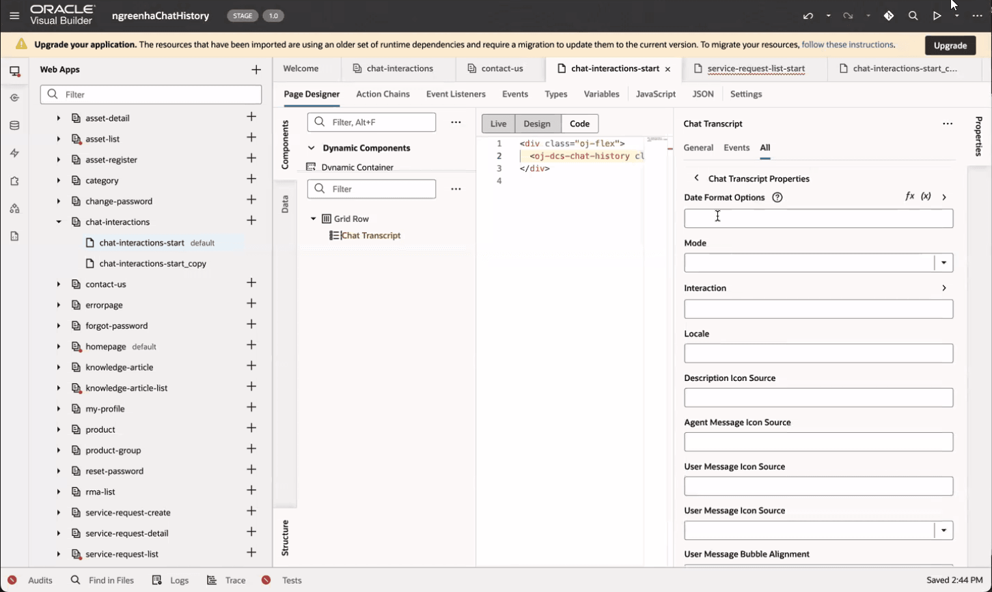Open the Layouts sidebar panel

coord(14,208)
